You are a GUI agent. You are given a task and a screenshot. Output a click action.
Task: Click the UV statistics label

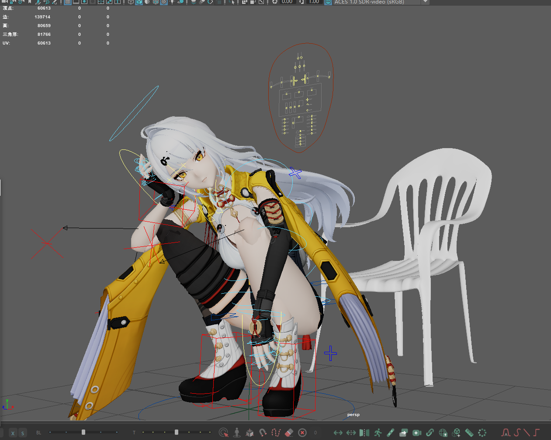[6, 43]
